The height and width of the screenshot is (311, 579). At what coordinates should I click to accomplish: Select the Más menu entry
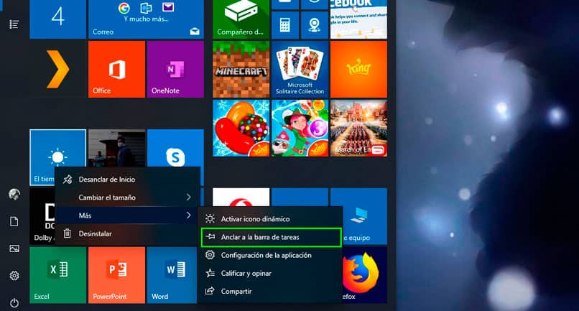127,215
